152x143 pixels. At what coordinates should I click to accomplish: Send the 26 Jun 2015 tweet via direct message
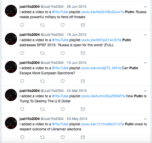click(83, 25)
